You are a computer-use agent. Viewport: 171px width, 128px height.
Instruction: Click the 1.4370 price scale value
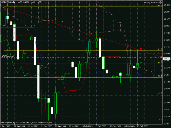tap(167, 68)
